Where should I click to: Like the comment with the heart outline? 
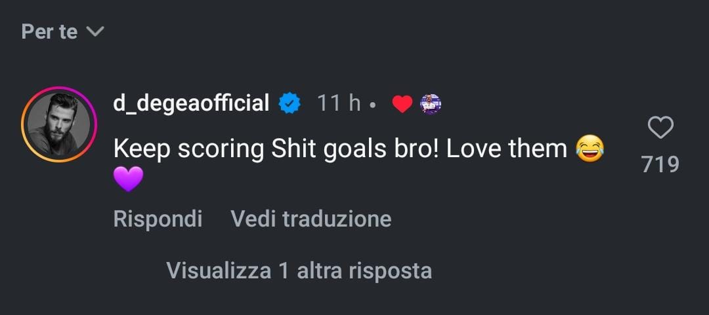pos(660,128)
